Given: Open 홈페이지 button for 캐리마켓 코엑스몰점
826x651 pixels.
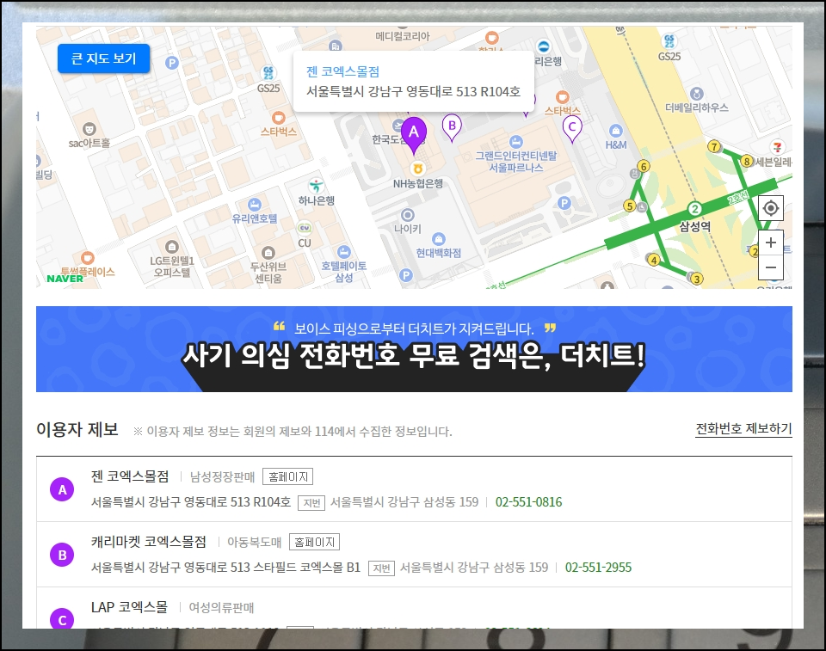Looking at the screenshot, I should click(x=315, y=542).
